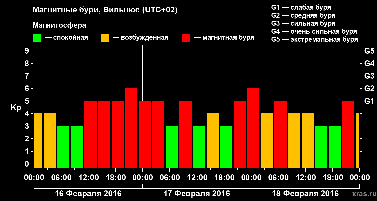
Task: Click the 'G1' label on the right axis
Action: (369, 101)
